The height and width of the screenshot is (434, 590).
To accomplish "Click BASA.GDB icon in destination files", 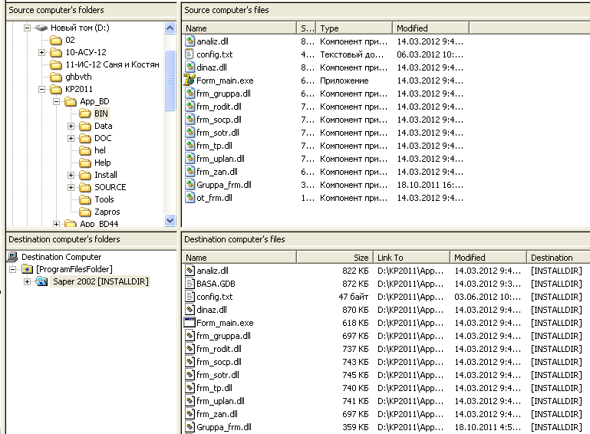I will click(190, 283).
